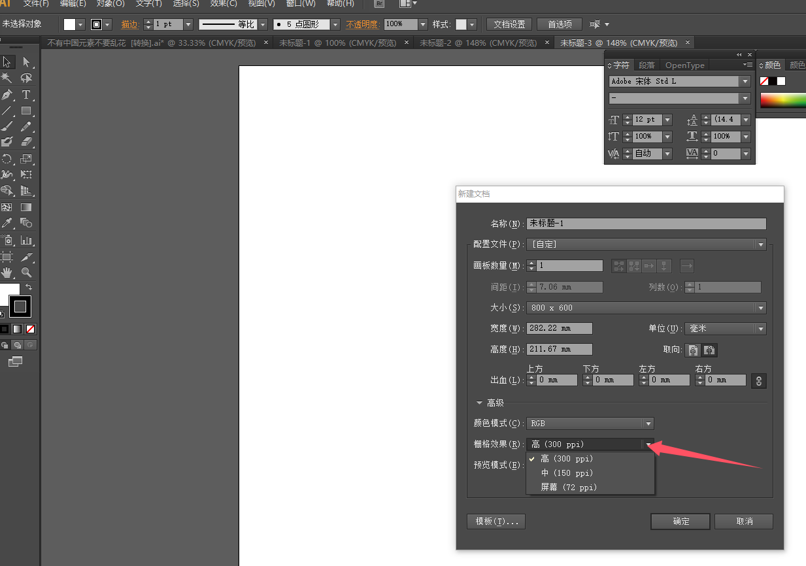Image resolution: width=806 pixels, height=566 pixels.
Task: Switch to the 段落 panel tab
Action: pos(646,65)
